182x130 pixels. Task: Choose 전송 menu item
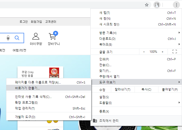pyautogui.click(x=136, y=65)
